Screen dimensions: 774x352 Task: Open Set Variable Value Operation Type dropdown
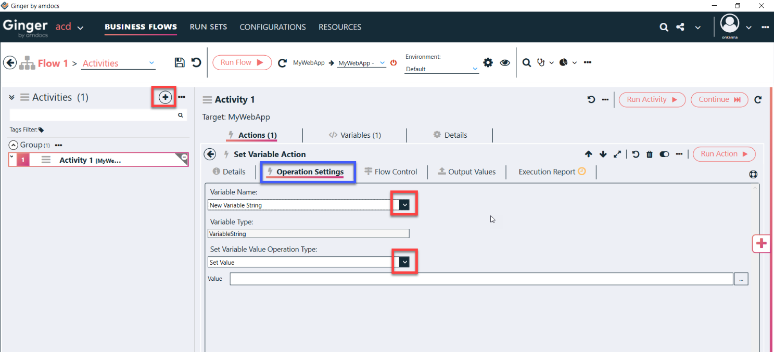pos(404,262)
